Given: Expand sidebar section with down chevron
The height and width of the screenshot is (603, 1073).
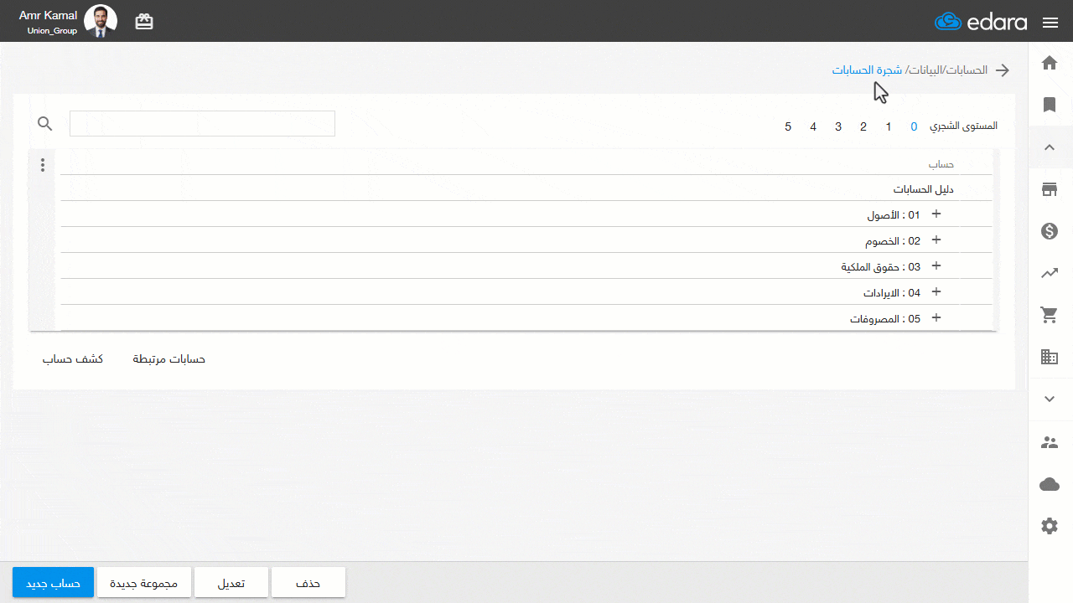Looking at the screenshot, I should [x=1050, y=399].
